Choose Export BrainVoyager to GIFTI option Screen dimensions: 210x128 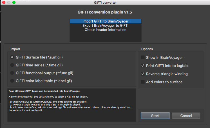coord(105,26)
